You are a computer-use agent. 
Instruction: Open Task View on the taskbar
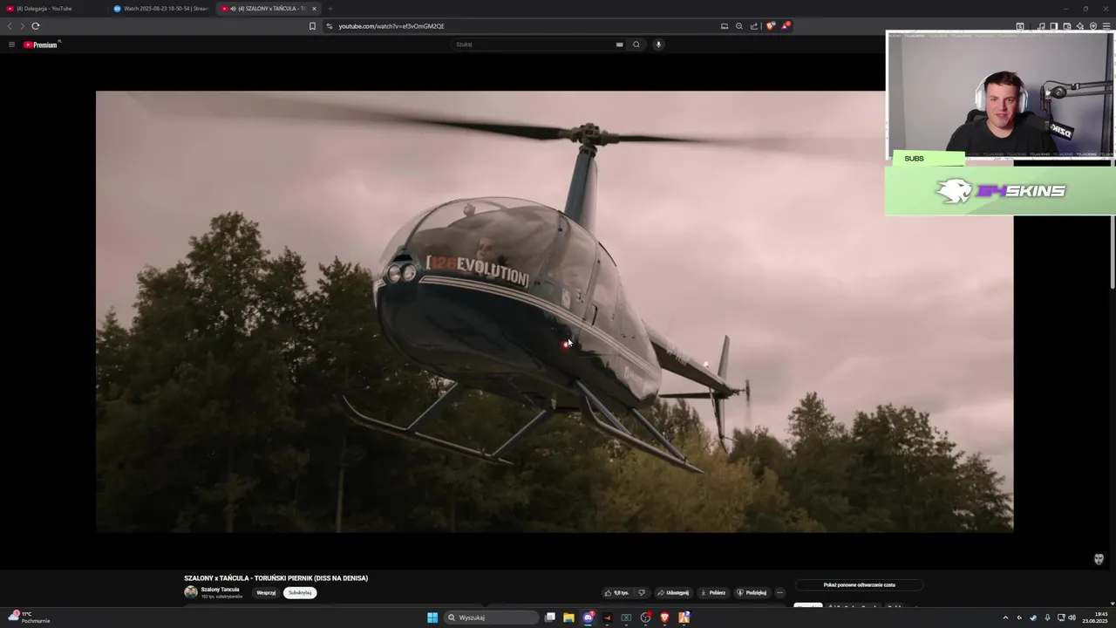550,618
